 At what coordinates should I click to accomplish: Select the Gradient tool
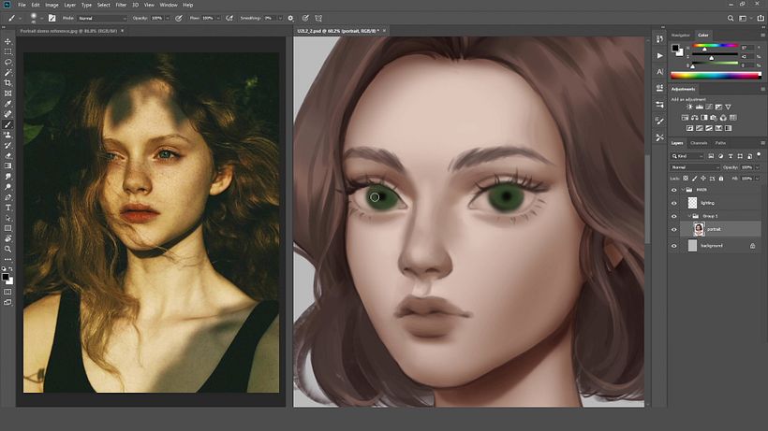[7, 165]
